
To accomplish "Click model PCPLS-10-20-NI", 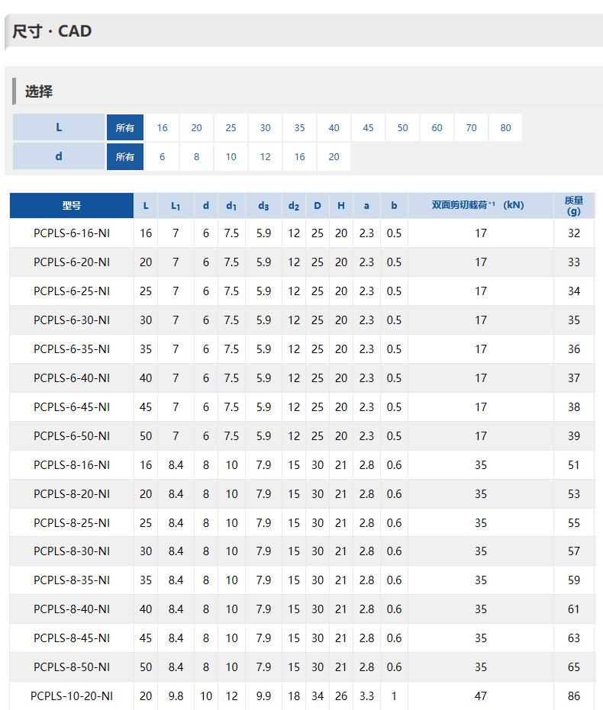I will click(72, 696).
